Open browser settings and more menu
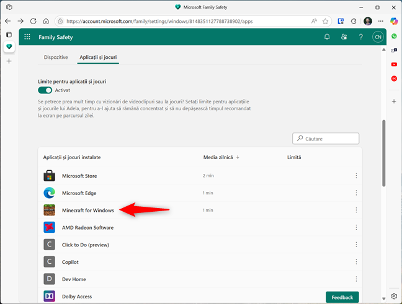Viewport: 402px width, 304px height. coord(381,21)
